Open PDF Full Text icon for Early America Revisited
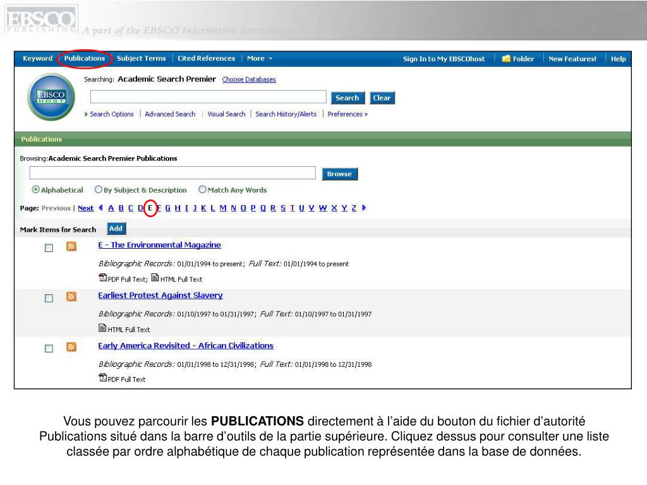Viewport: 647px width, 485px height. 103,378
